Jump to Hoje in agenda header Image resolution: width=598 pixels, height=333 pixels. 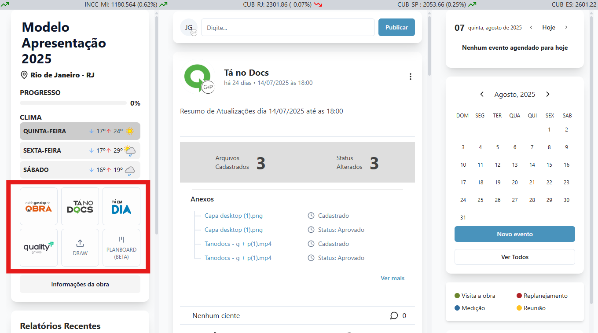548,27
